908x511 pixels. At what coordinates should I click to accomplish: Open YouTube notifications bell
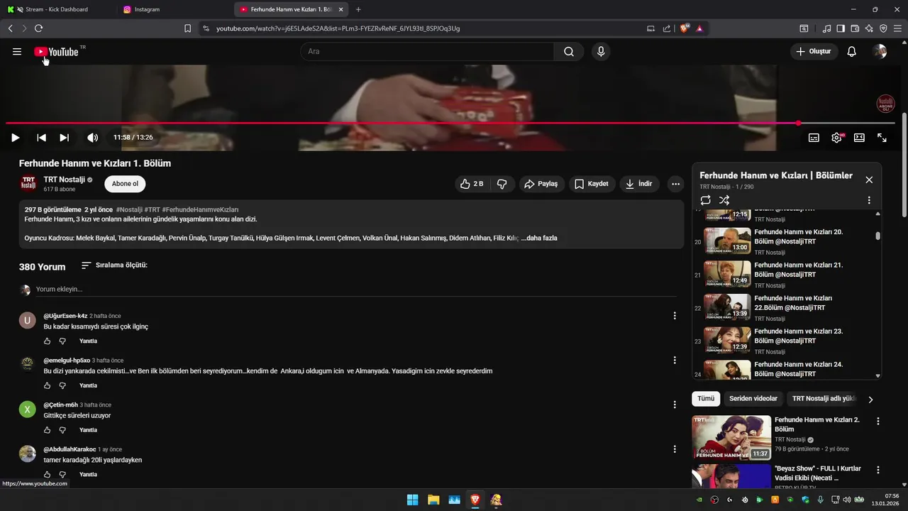(852, 52)
